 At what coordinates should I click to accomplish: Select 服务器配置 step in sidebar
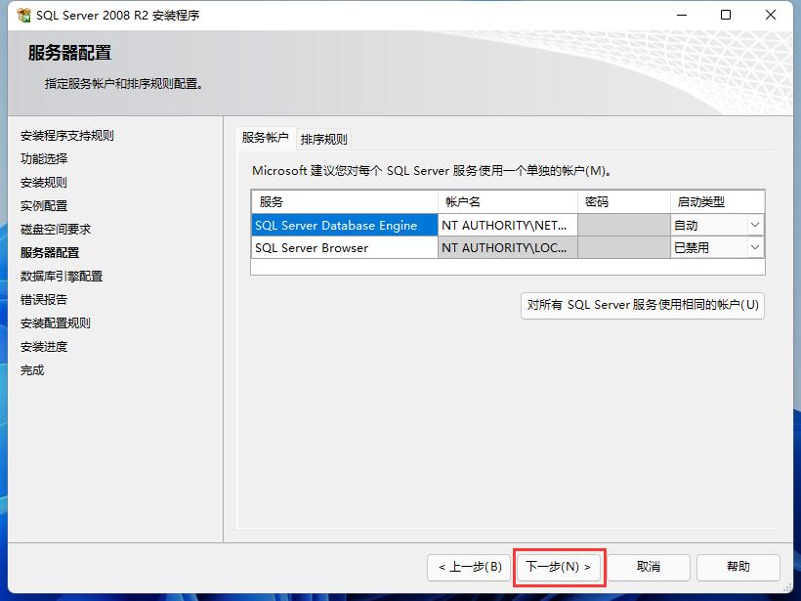click(50, 253)
